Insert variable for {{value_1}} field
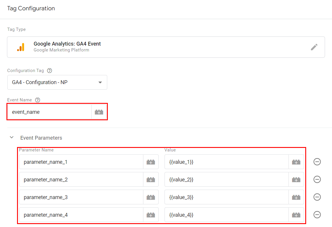 click(296, 162)
